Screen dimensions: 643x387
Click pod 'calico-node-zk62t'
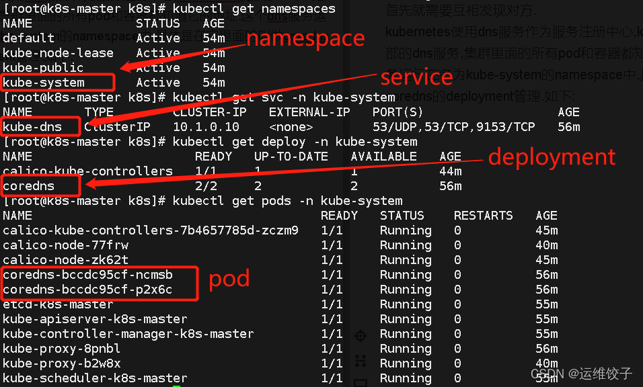point(65,259)
